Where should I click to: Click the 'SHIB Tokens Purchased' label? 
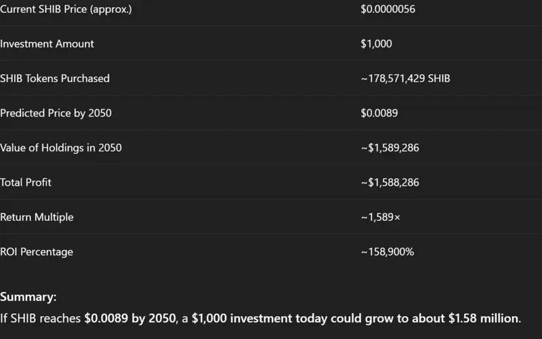pos(55,79)
